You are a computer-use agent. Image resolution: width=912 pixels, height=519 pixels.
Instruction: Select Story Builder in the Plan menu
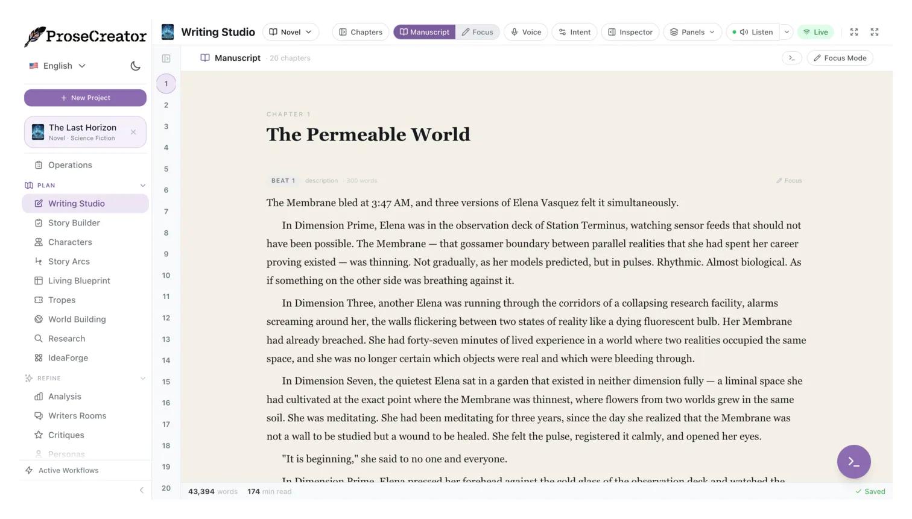coord(74,222)
